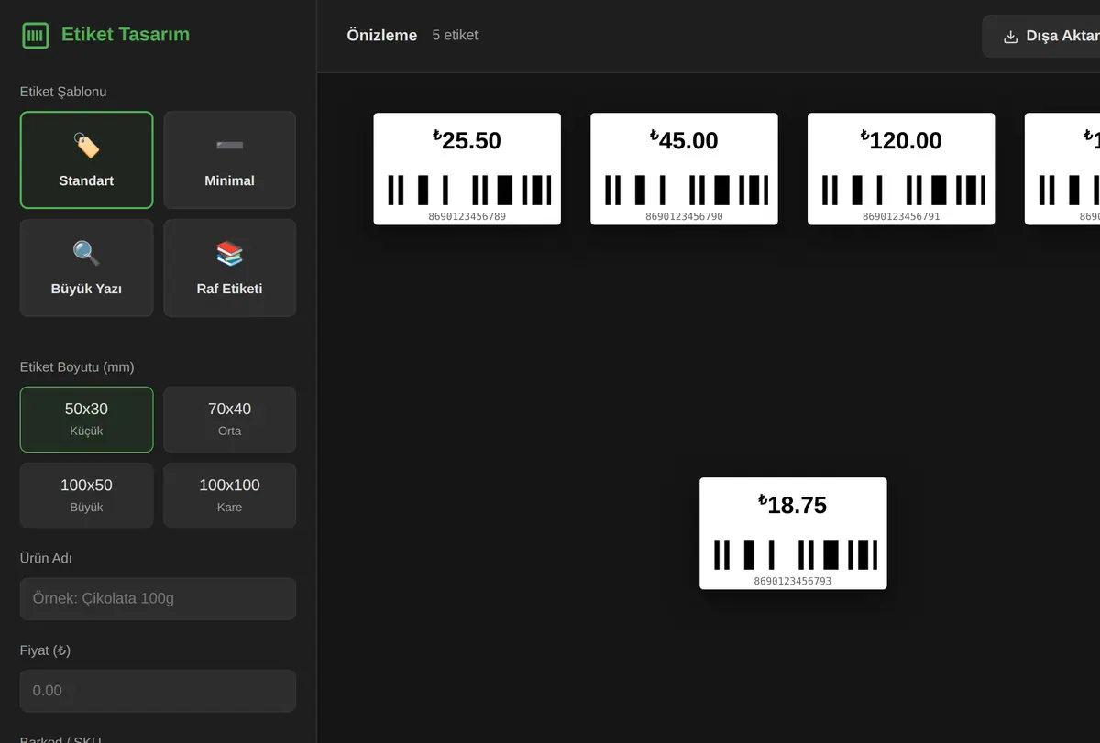The image size is (1100, 743).
Task: Click the Etiket Tasarım app title
Action: (126, 35)
